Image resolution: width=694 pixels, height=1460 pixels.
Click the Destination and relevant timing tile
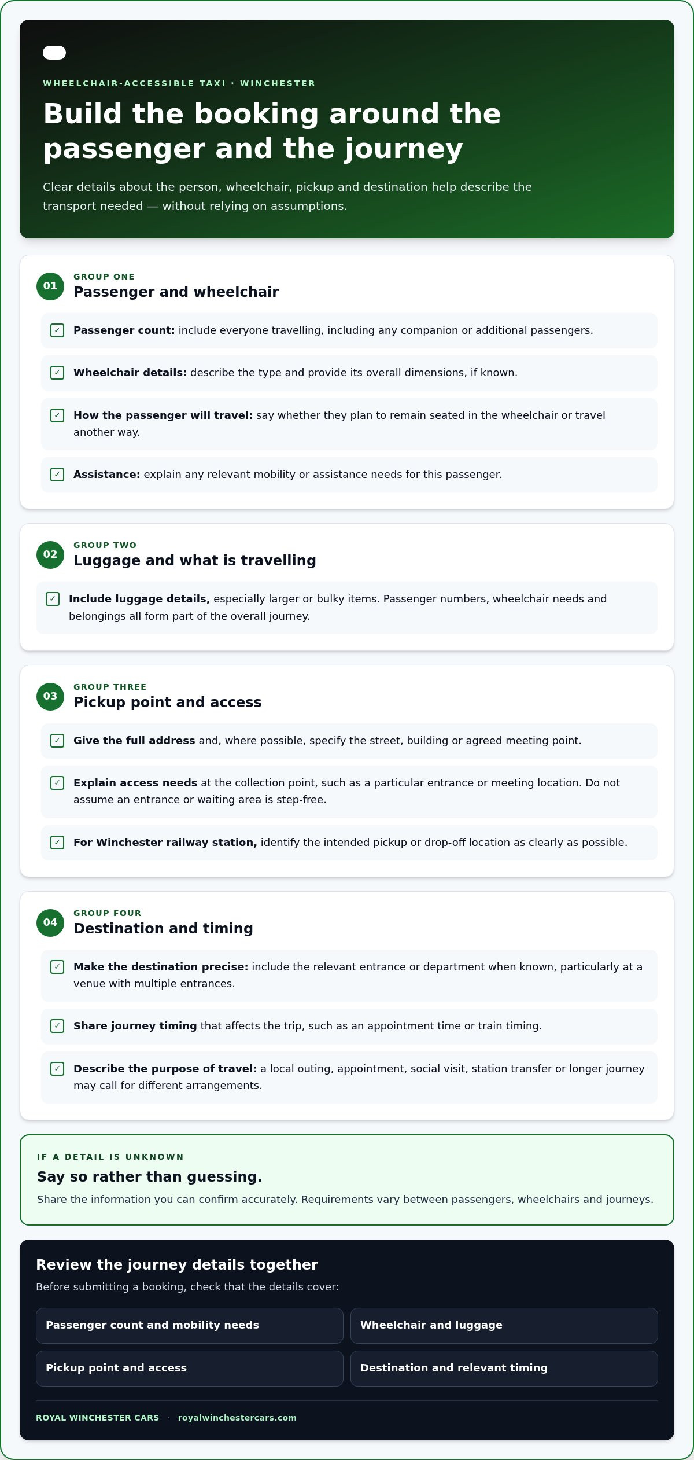[504, 1368]
